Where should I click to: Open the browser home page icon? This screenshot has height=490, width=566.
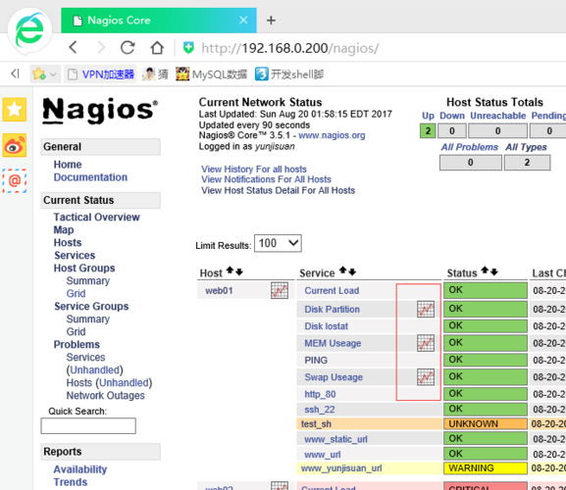[157, 47]
